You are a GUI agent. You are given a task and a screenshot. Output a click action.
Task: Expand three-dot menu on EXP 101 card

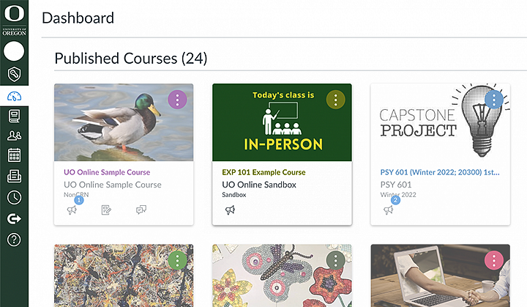point(336,100)
